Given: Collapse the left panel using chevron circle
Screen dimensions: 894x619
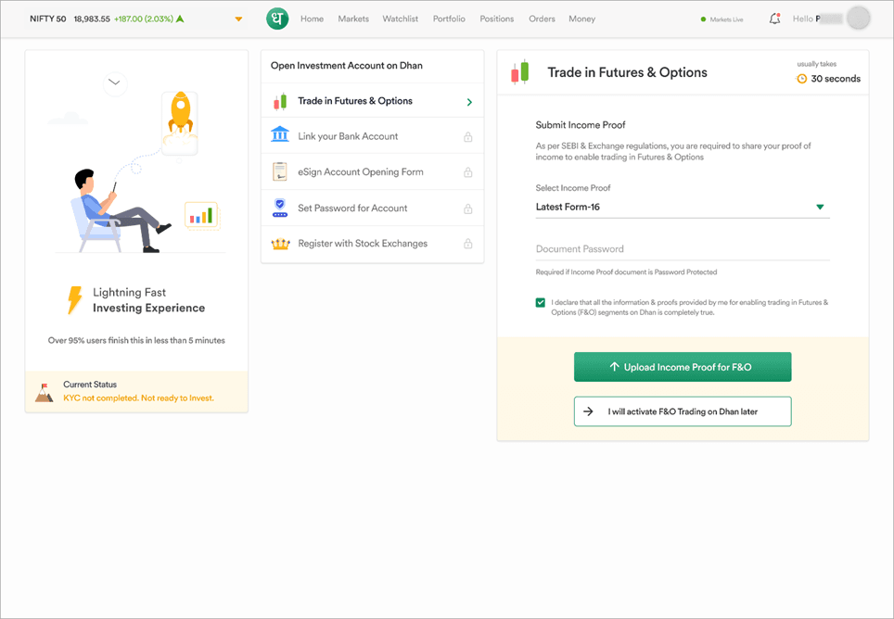Looking at the screenshot, I should tap(114, 82).
